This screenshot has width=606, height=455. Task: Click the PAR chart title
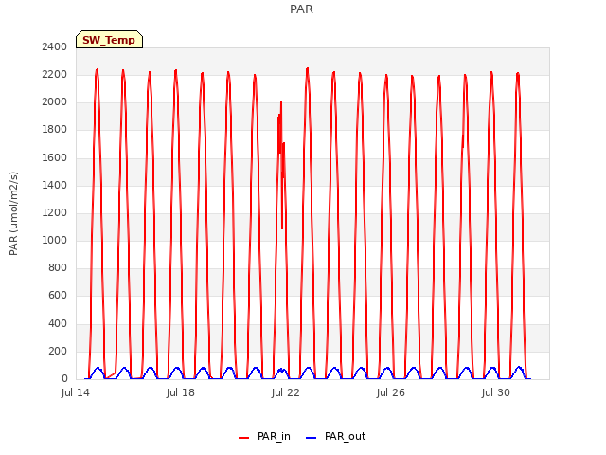(301, 9)
